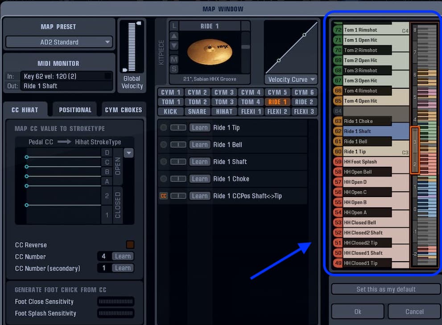
Task: Click Learn for Ride 1 CCPos Shaft<->Tip
Action: point(199,196)
